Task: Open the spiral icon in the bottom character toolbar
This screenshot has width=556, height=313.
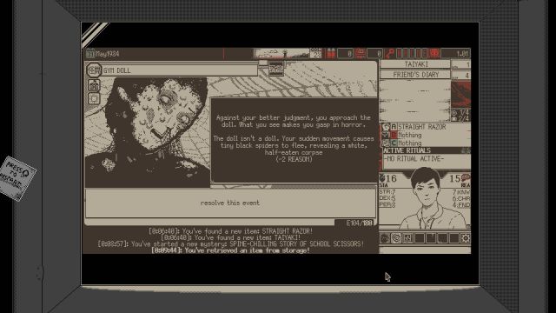Action: pos(396,238)
